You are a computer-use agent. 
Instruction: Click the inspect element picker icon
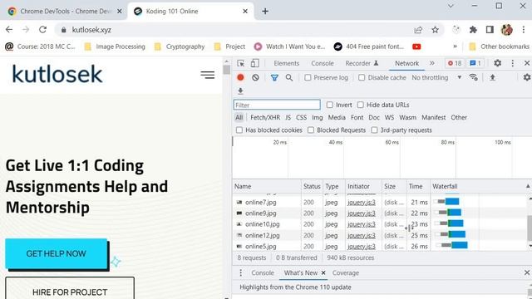click(x=240, y=63)
